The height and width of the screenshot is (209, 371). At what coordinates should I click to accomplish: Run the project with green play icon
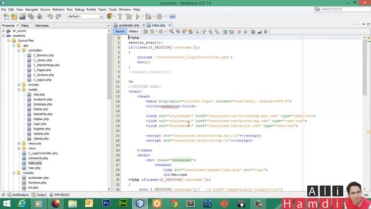click(x=137, y=17)
